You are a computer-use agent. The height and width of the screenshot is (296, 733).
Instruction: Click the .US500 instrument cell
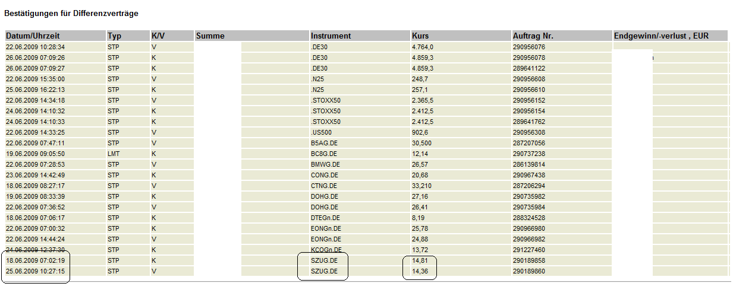321,132
